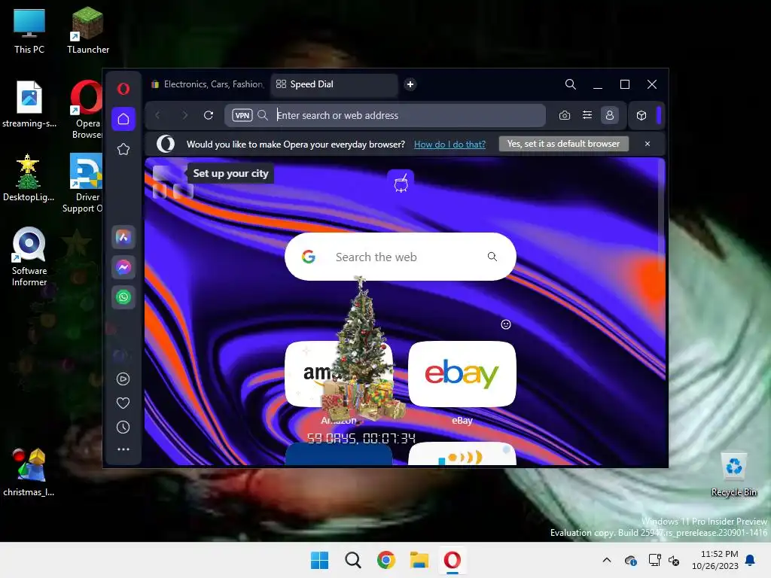
Task: Click the 'How do I do that?' link
Action: pyautogui.click(x=449, y=144)
